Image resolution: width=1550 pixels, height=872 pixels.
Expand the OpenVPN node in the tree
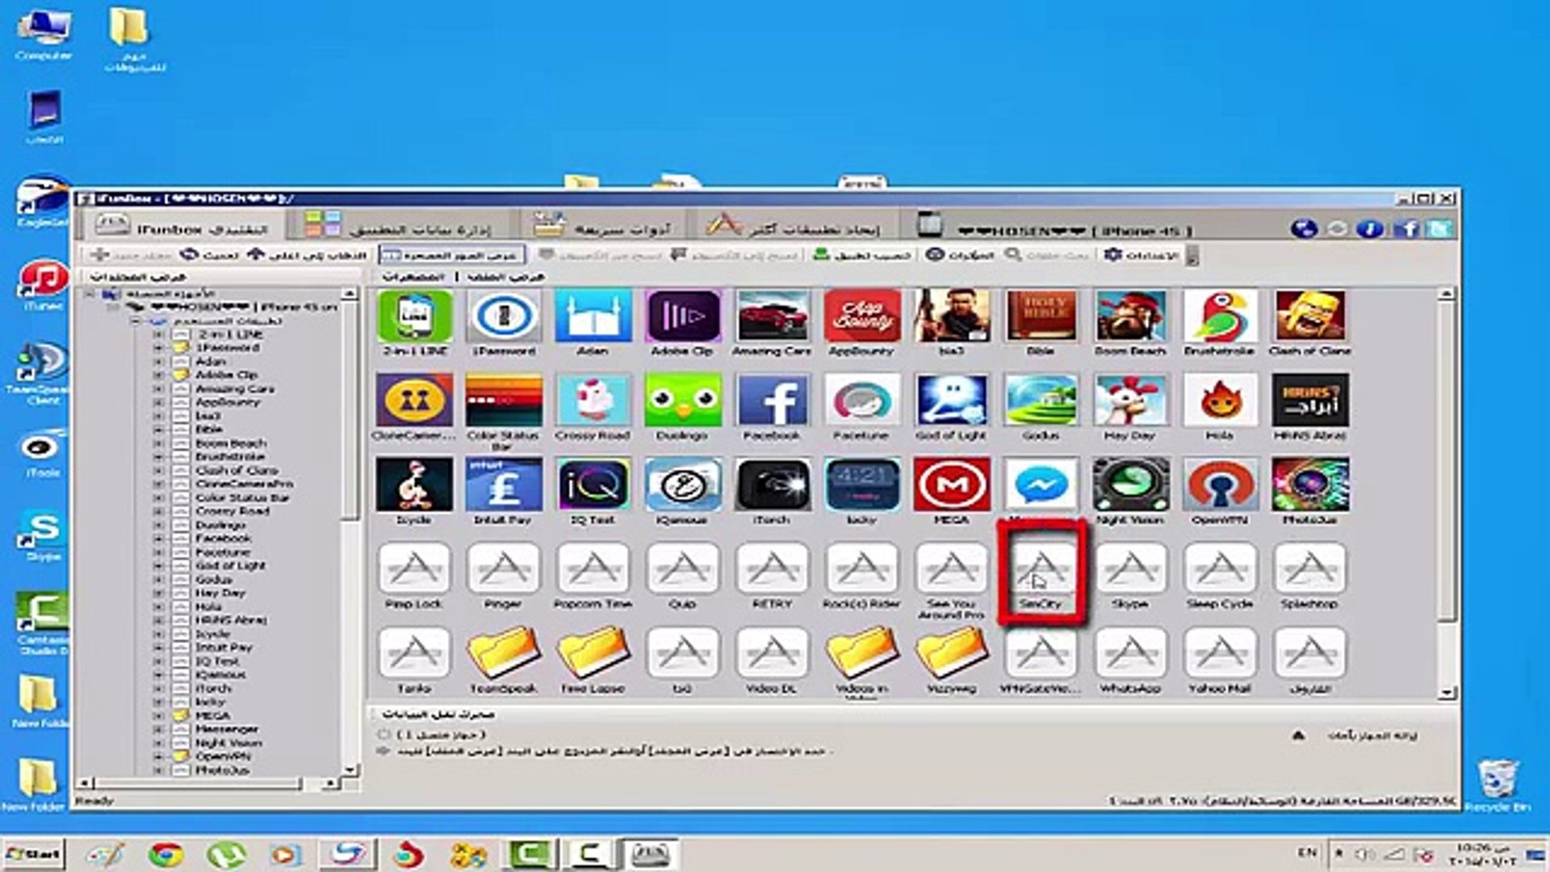(158, 757)
